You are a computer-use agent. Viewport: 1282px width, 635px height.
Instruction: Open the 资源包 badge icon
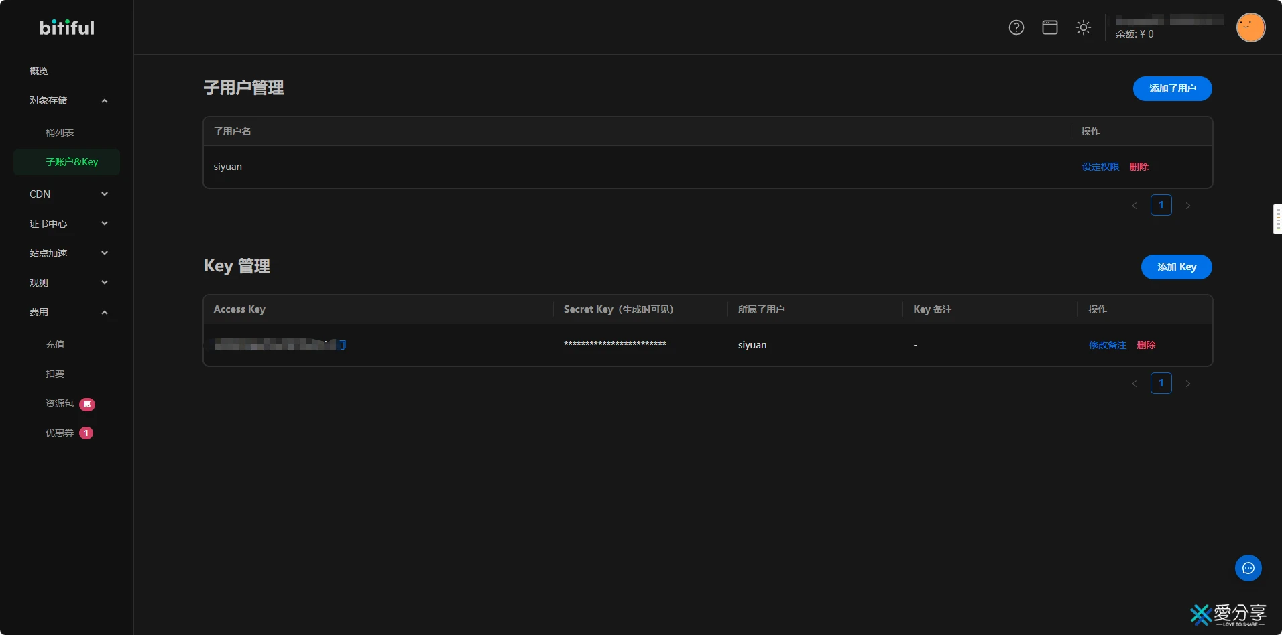87,404
